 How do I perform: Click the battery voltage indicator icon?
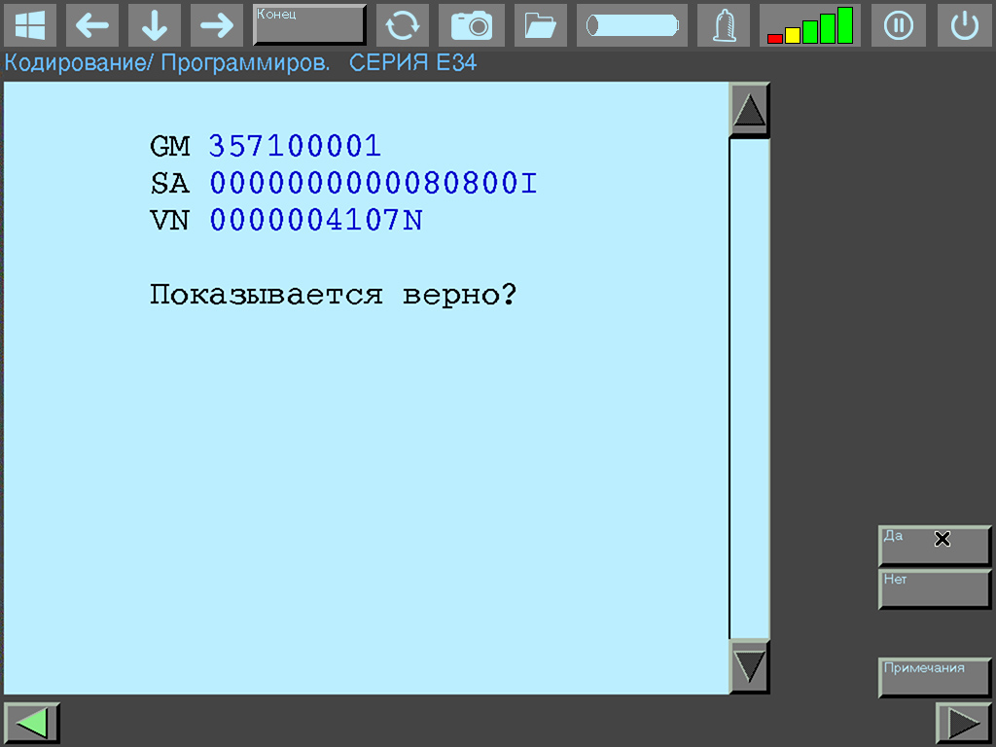(631, 25)
